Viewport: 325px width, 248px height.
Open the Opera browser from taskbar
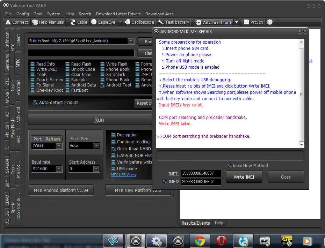[221, 241]
